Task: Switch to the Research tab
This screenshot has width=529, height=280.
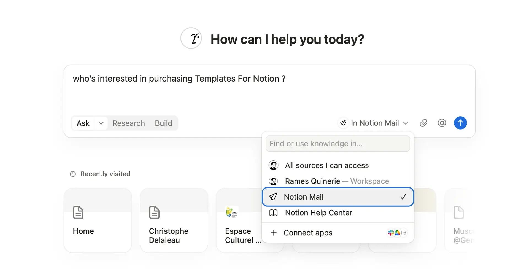Action: pos(128,123)
